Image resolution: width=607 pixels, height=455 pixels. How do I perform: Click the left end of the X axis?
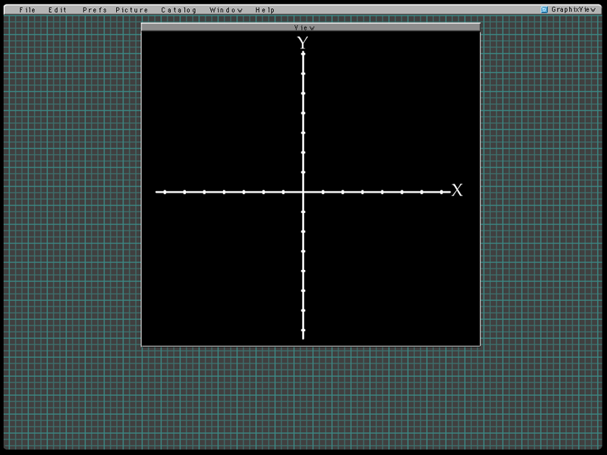point(158,192)
